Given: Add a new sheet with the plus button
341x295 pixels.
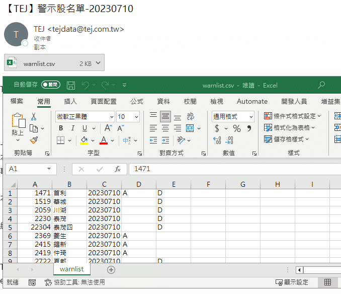Looking at the screenshot, I should point(111,270).
